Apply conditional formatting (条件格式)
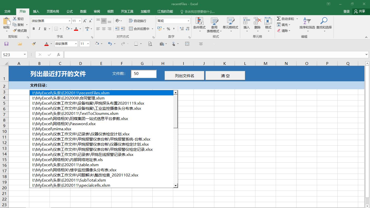 coord(199,25)
